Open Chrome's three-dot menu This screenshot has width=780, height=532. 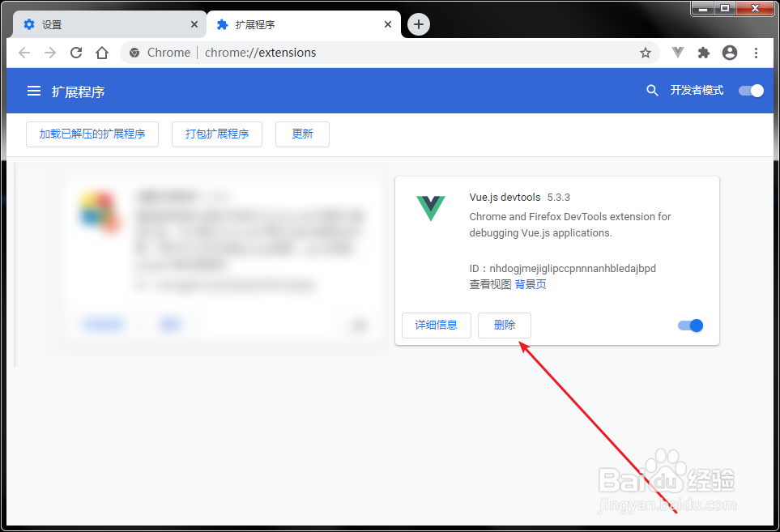tap(757, 53)
